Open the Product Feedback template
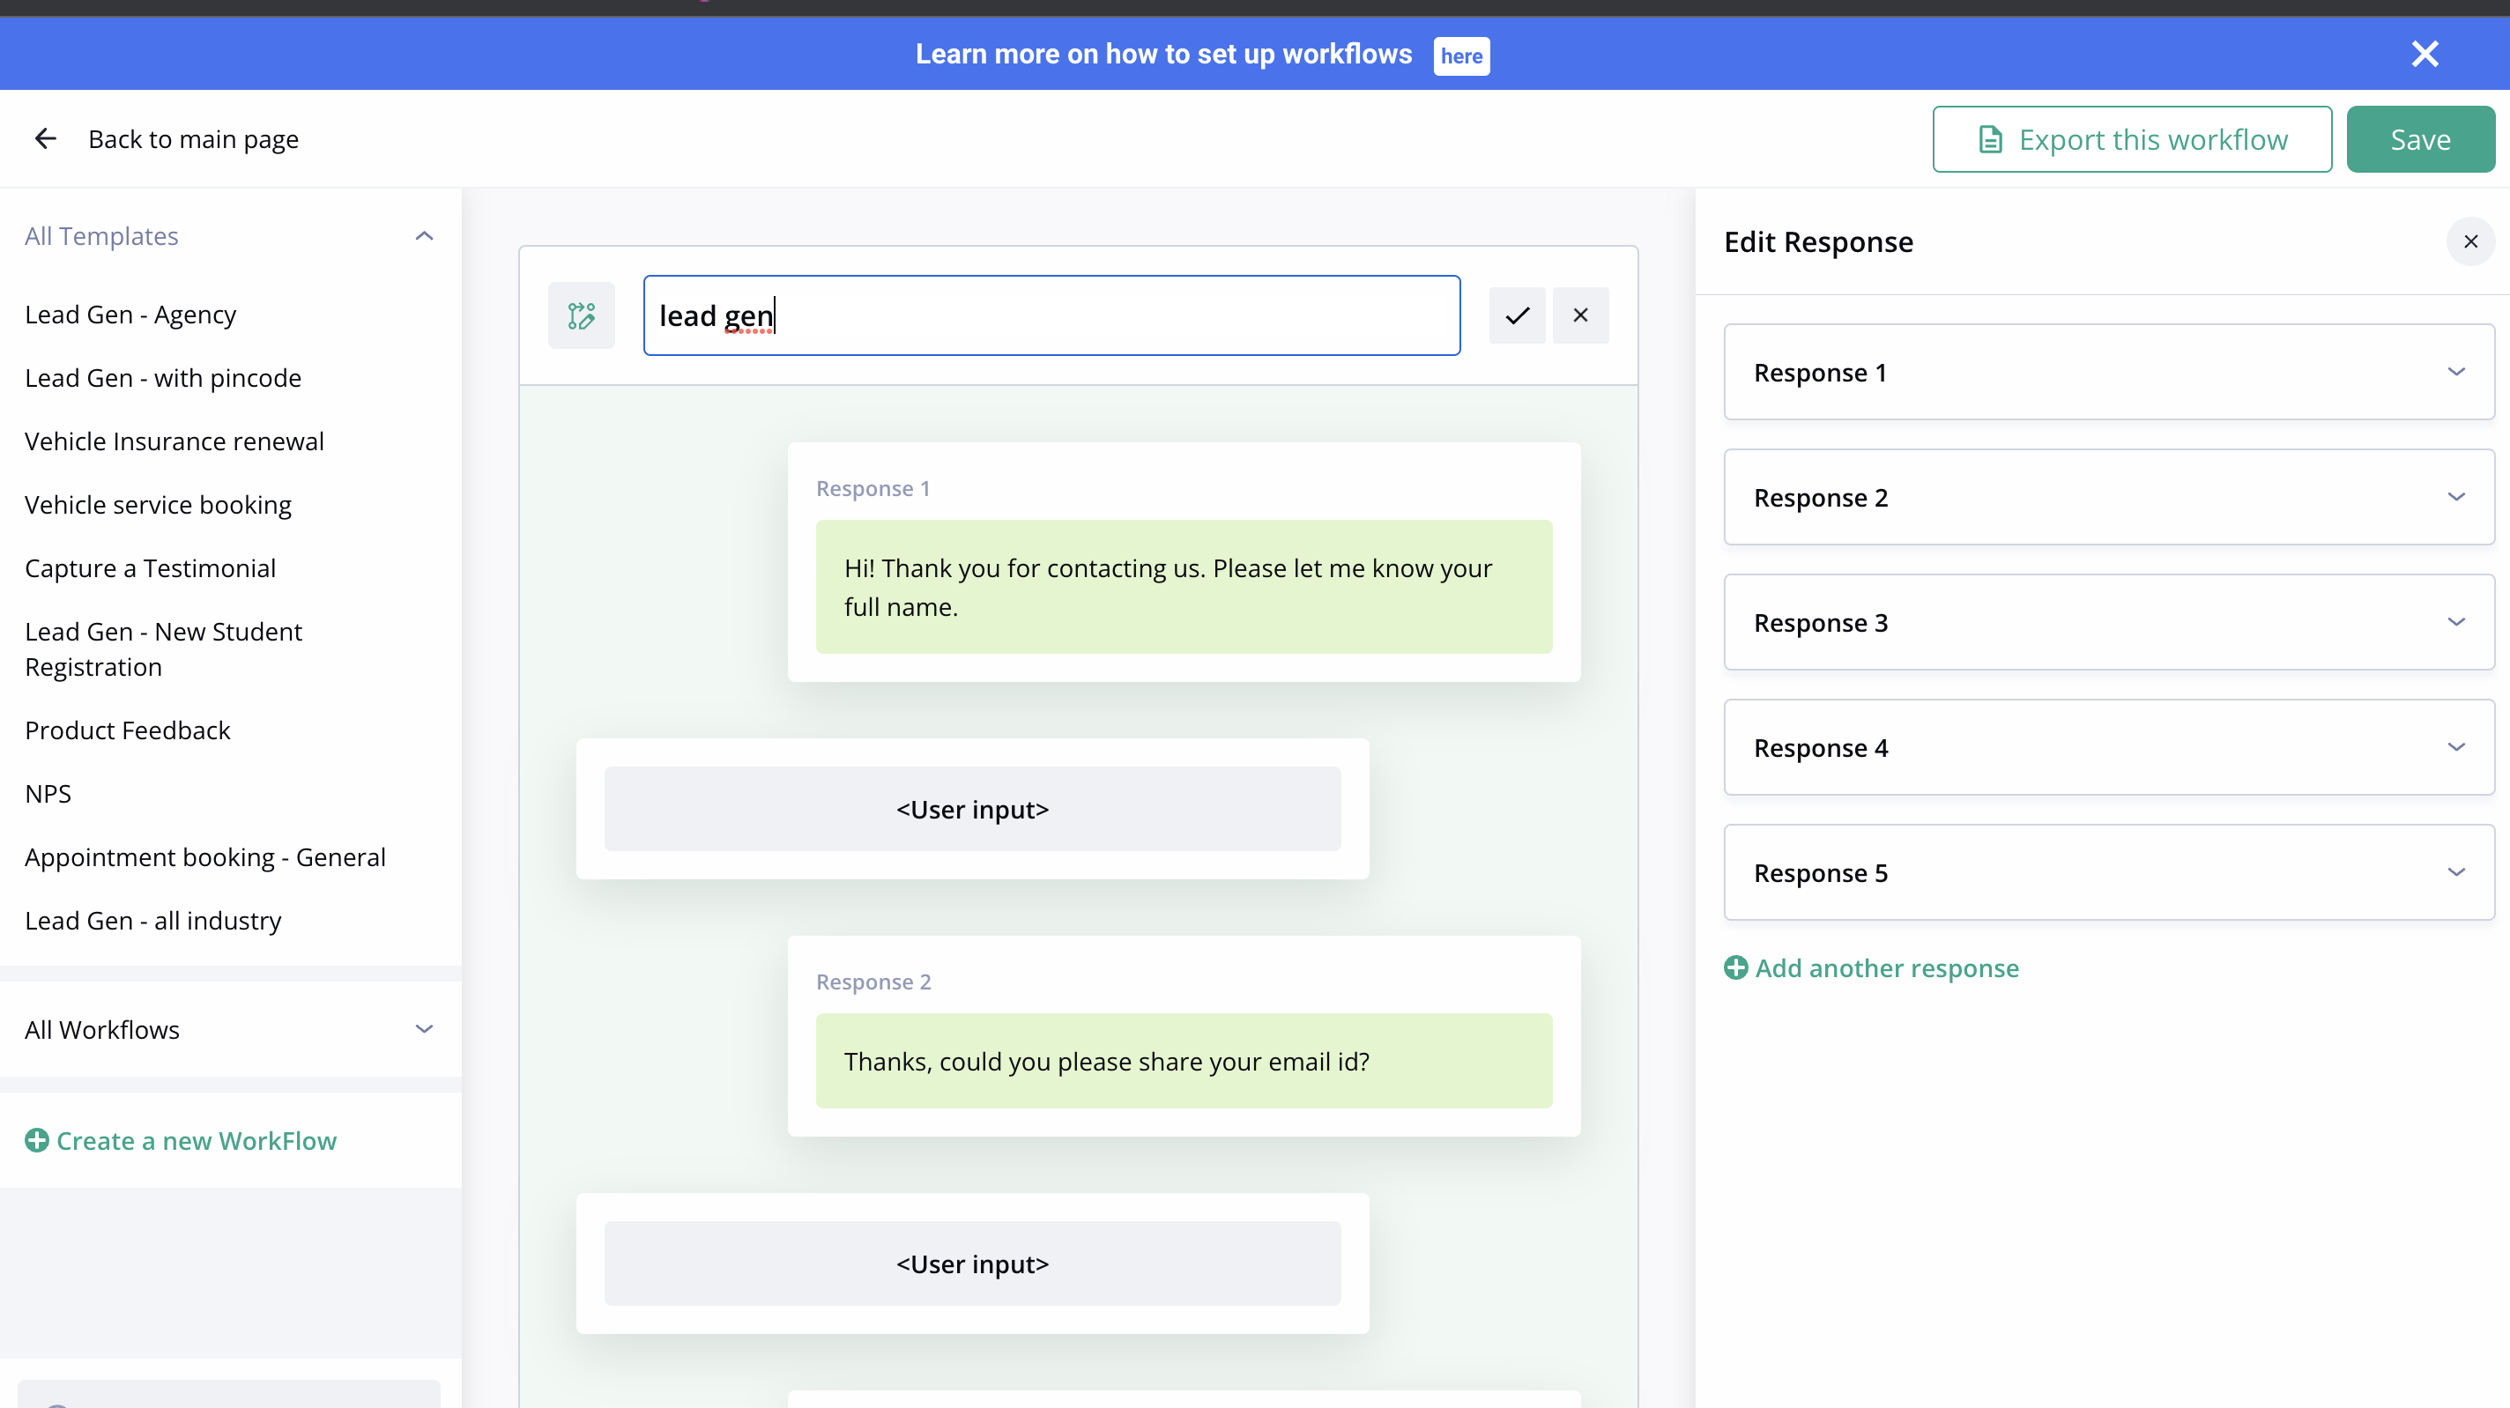The width and height of the screenshot is (2510, 1408). click(128, 730)
